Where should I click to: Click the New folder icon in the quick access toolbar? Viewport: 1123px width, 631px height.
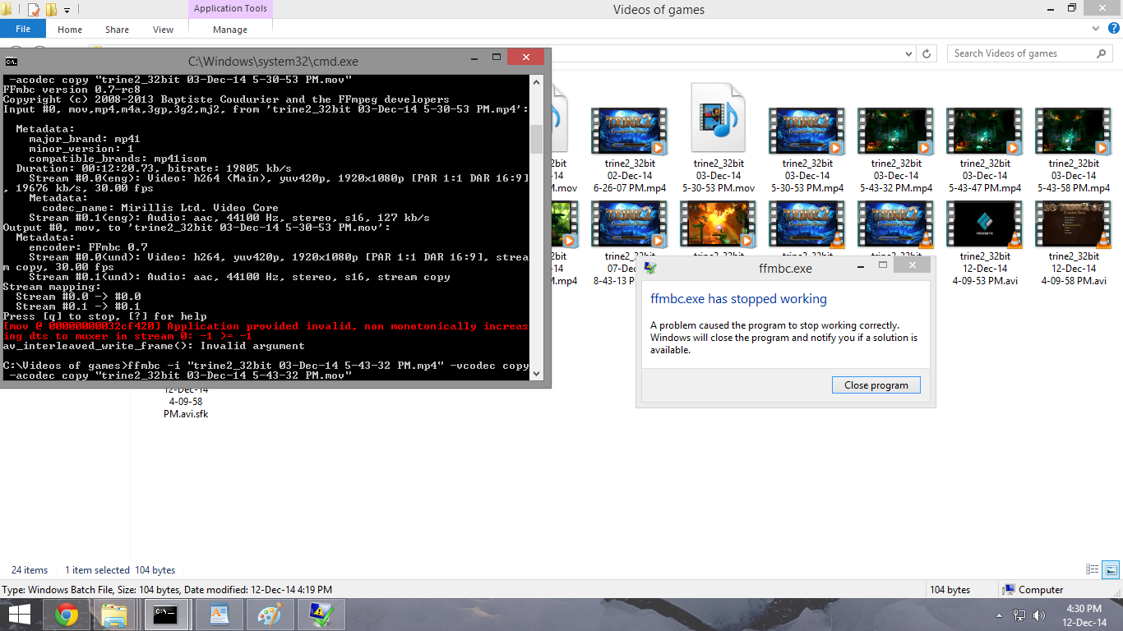[51, 10]
